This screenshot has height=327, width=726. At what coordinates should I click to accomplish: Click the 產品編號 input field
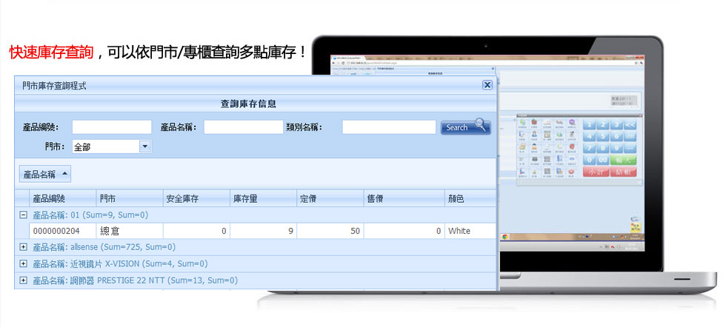[x=111, y=127]
